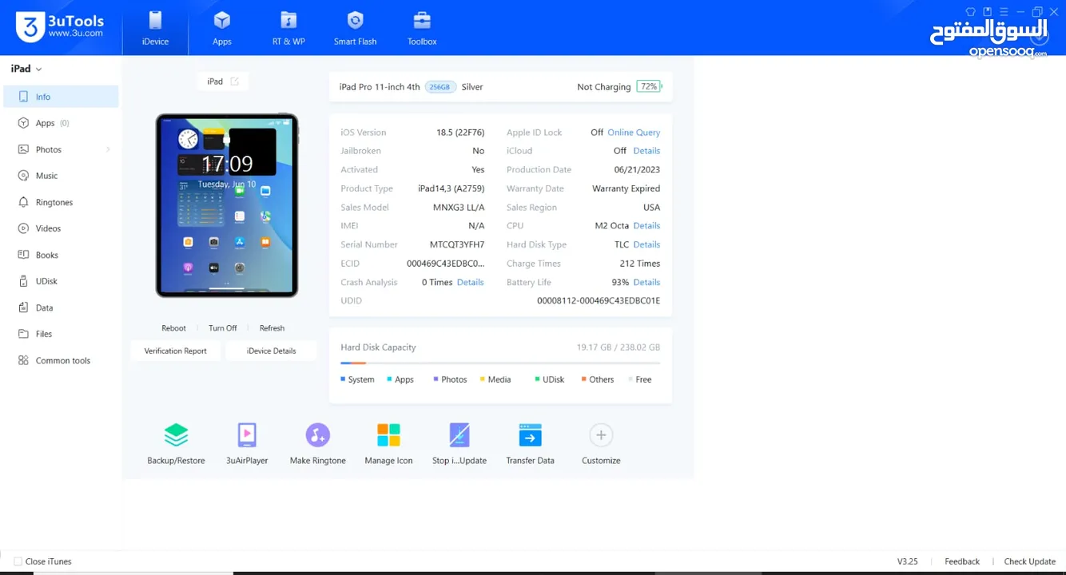Open Crash Analysis Details link
Viewport: 1066px width, 575px height.
[x=470, y=282]
